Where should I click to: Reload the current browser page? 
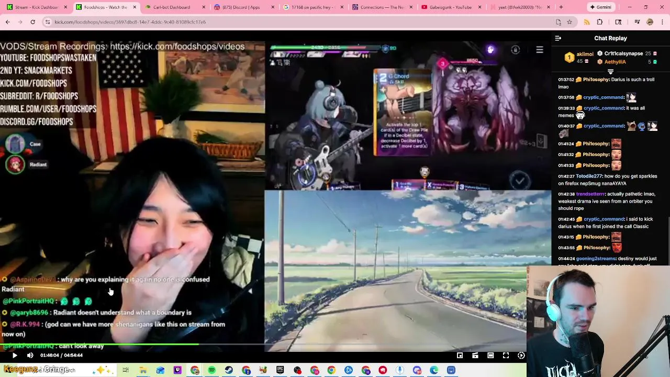[32, 22]
